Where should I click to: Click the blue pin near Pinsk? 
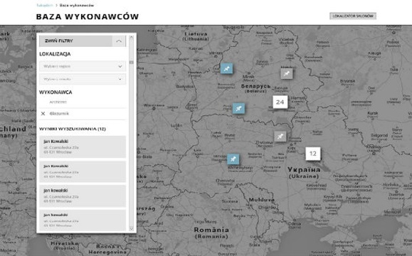pos(238,108)
